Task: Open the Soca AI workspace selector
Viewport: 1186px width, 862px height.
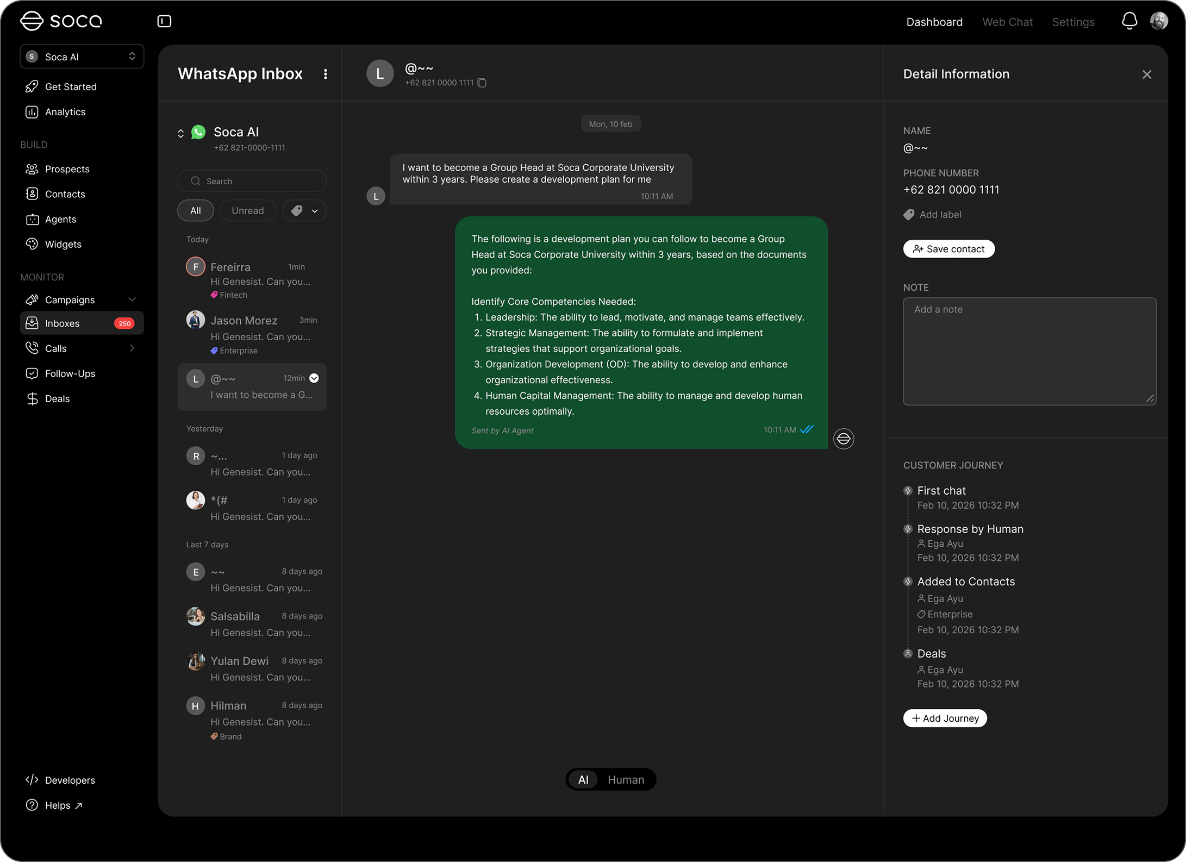Action: (82, 57)
